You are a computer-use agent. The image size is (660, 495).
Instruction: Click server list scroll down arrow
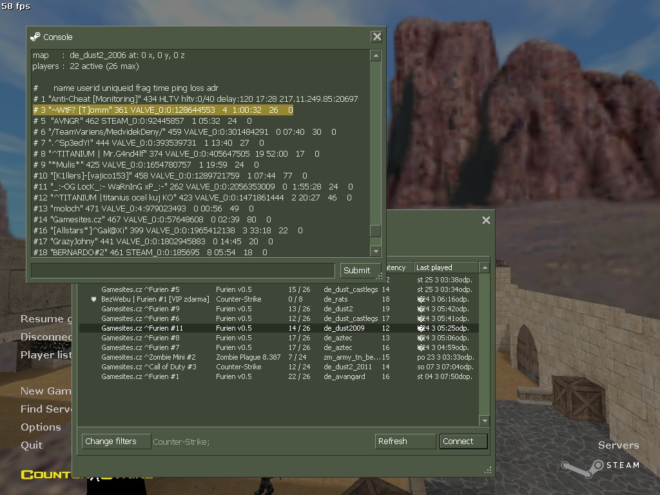click(485, 421)
